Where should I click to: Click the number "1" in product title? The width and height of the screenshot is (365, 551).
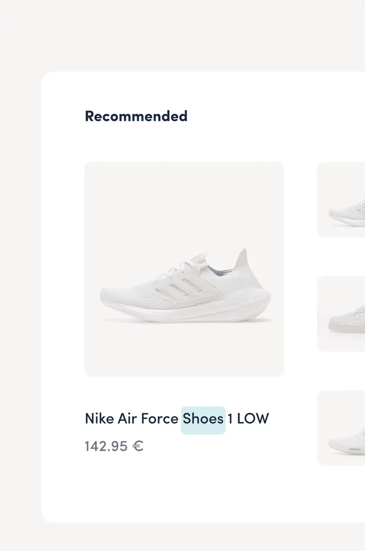coord(230,419)
